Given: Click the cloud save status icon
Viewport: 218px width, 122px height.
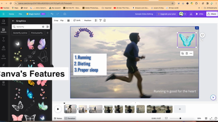Looking at the screenshot, I should [65, 14].
